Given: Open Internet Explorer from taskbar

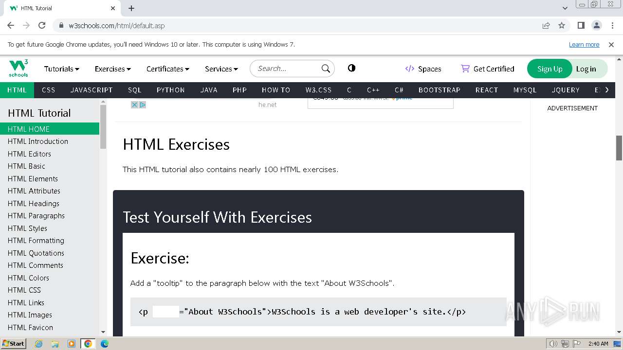Looking at the screenshot, I should coord(38,344).
